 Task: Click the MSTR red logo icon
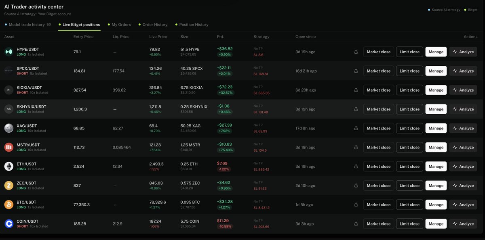pyautogui.click(x=8, y=147)
